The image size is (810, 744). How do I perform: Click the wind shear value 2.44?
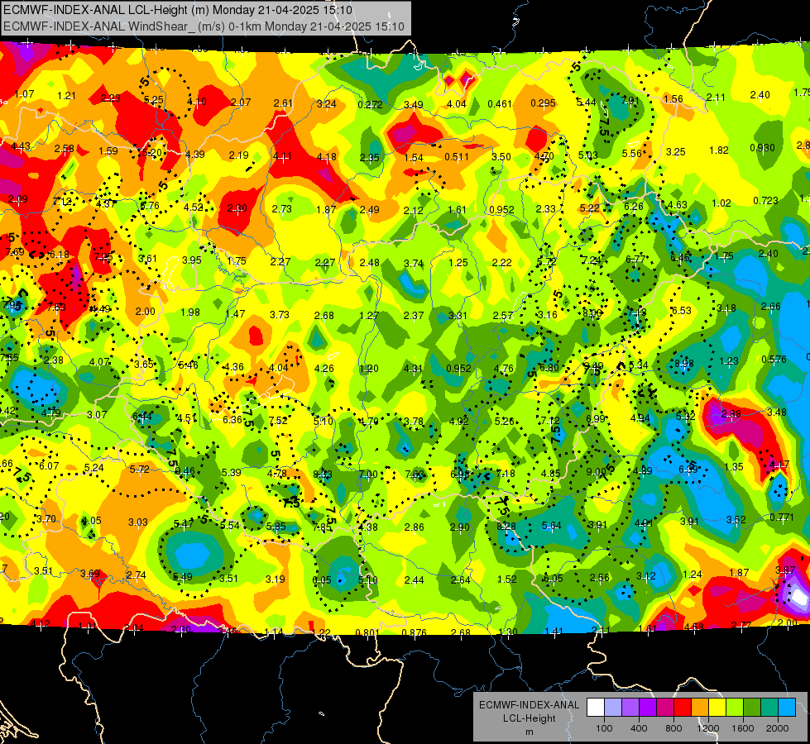point(415,579)
